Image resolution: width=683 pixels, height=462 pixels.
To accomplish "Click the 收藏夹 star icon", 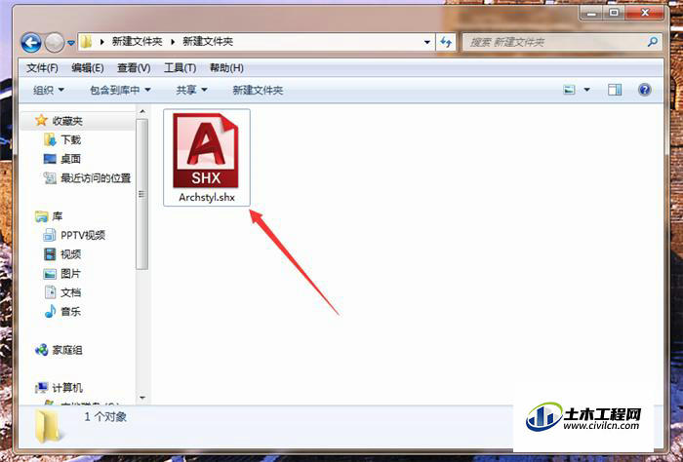I will [41, 120].
